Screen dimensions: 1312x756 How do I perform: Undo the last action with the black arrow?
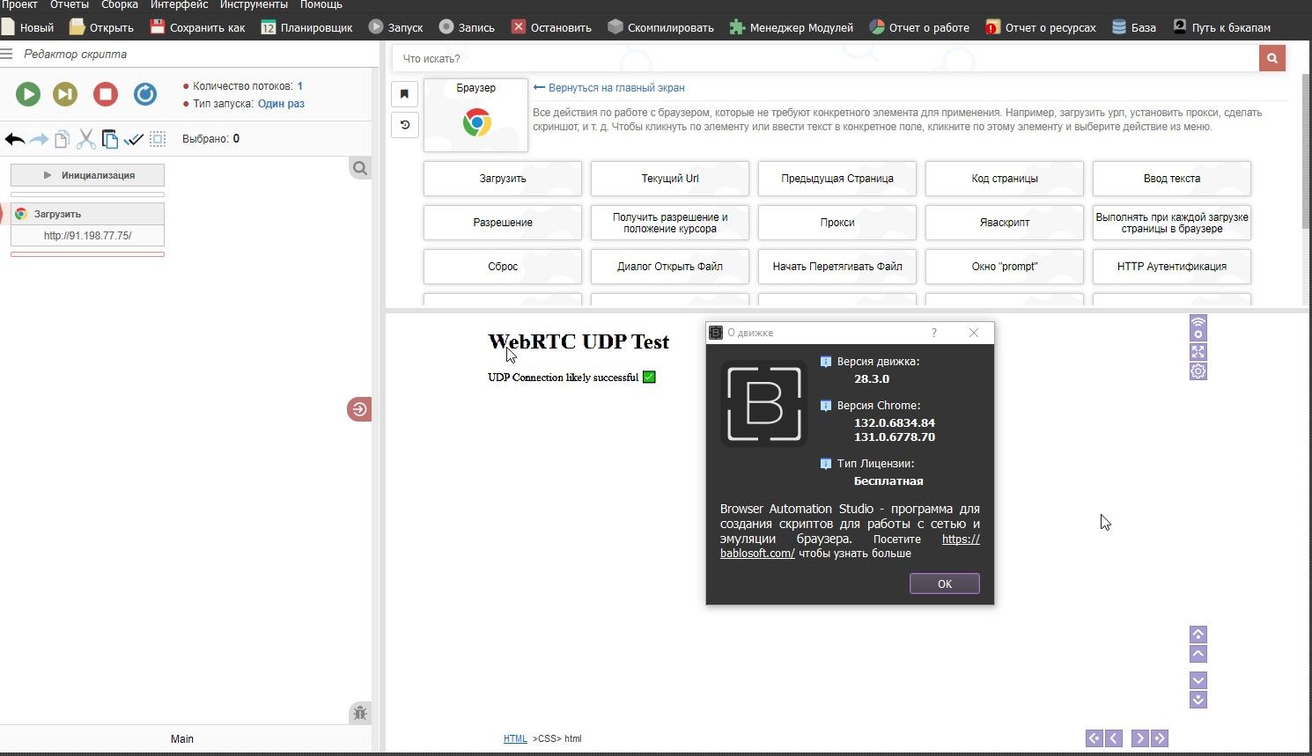pyautogui.click(x=15, y=139)
